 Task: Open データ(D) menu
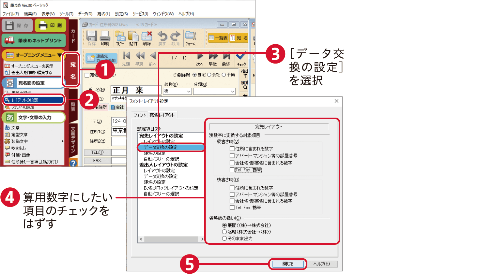click(85, 14)
